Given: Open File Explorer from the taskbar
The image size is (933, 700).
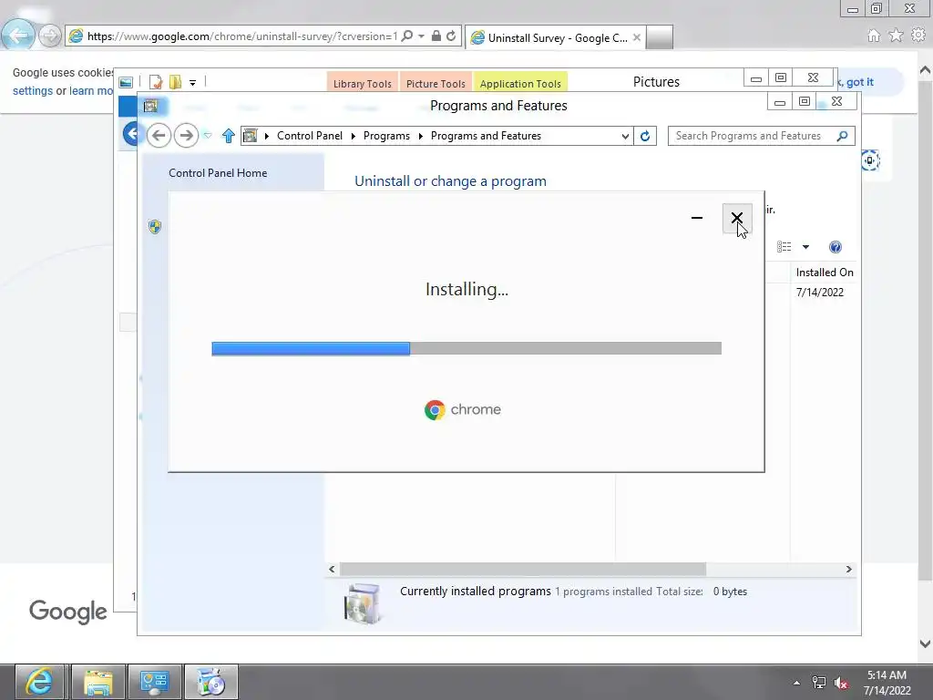Looking at the screenshot, I should (98, 682).
